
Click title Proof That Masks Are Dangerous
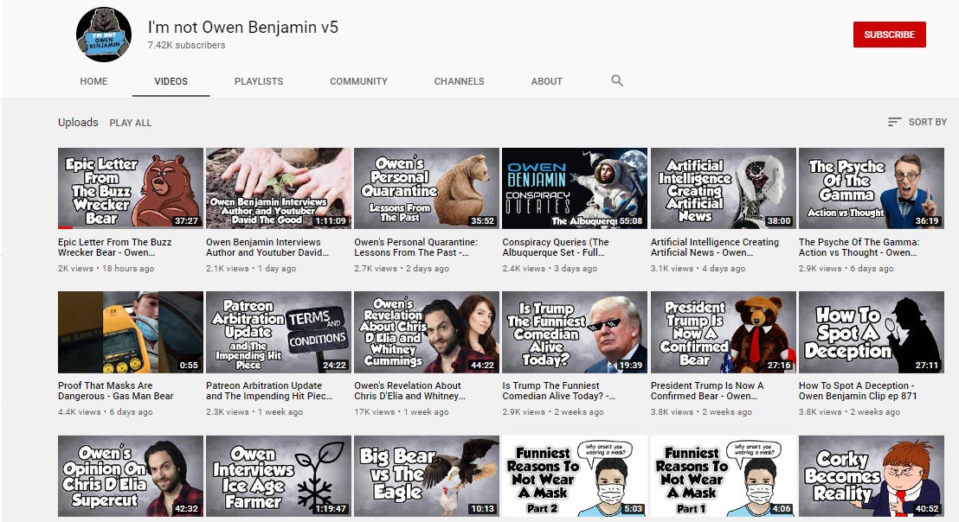pos(116,391)
